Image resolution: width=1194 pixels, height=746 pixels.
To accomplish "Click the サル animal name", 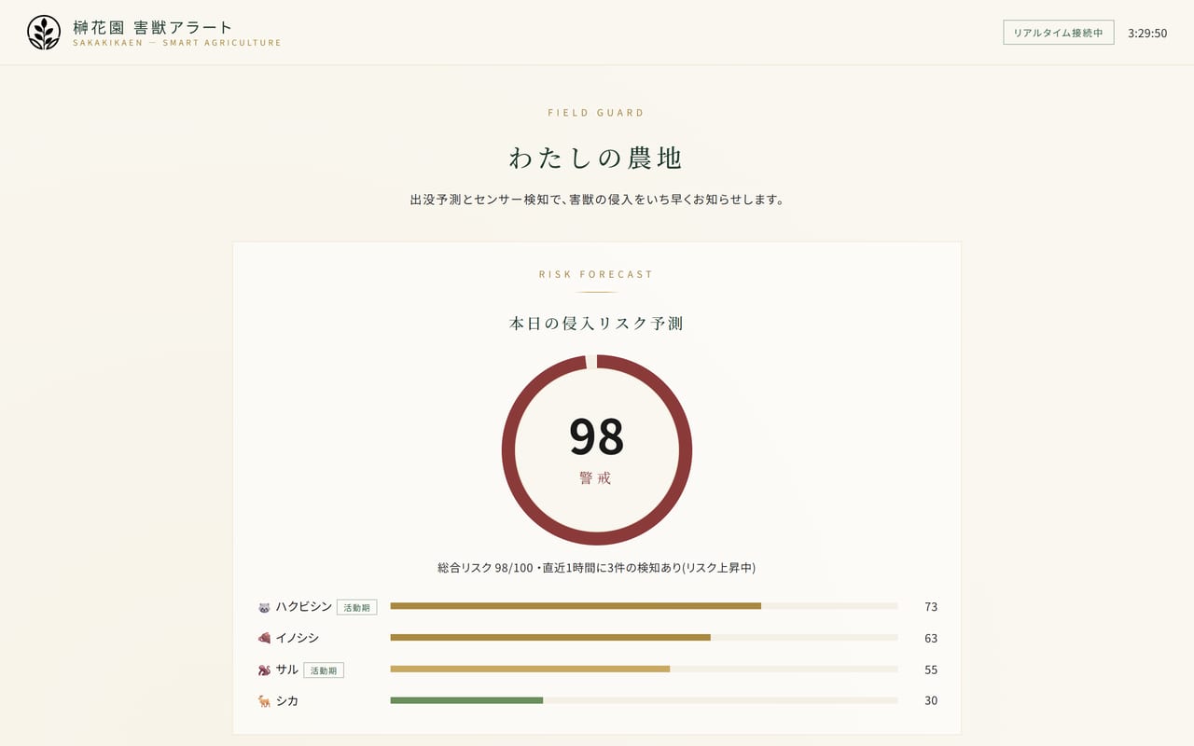I will [x=287, y=670].
